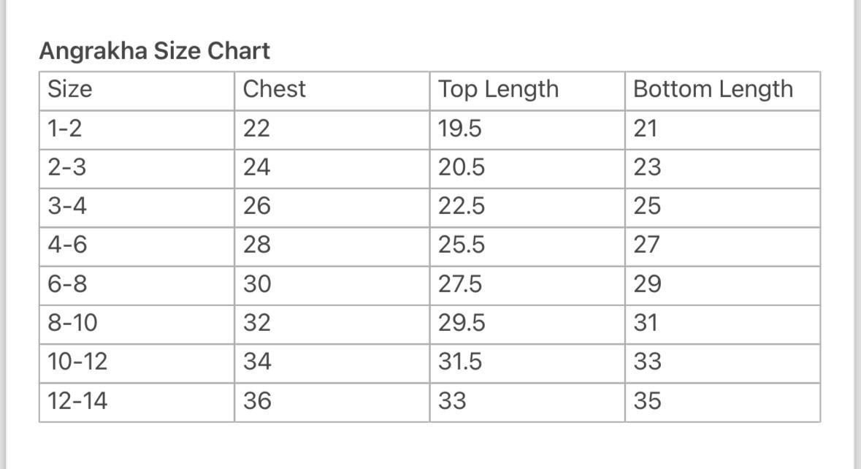The height and width of the screenshot is (469, 861).
Task: Select the 4-6 size cell
Action: (67, 245)
